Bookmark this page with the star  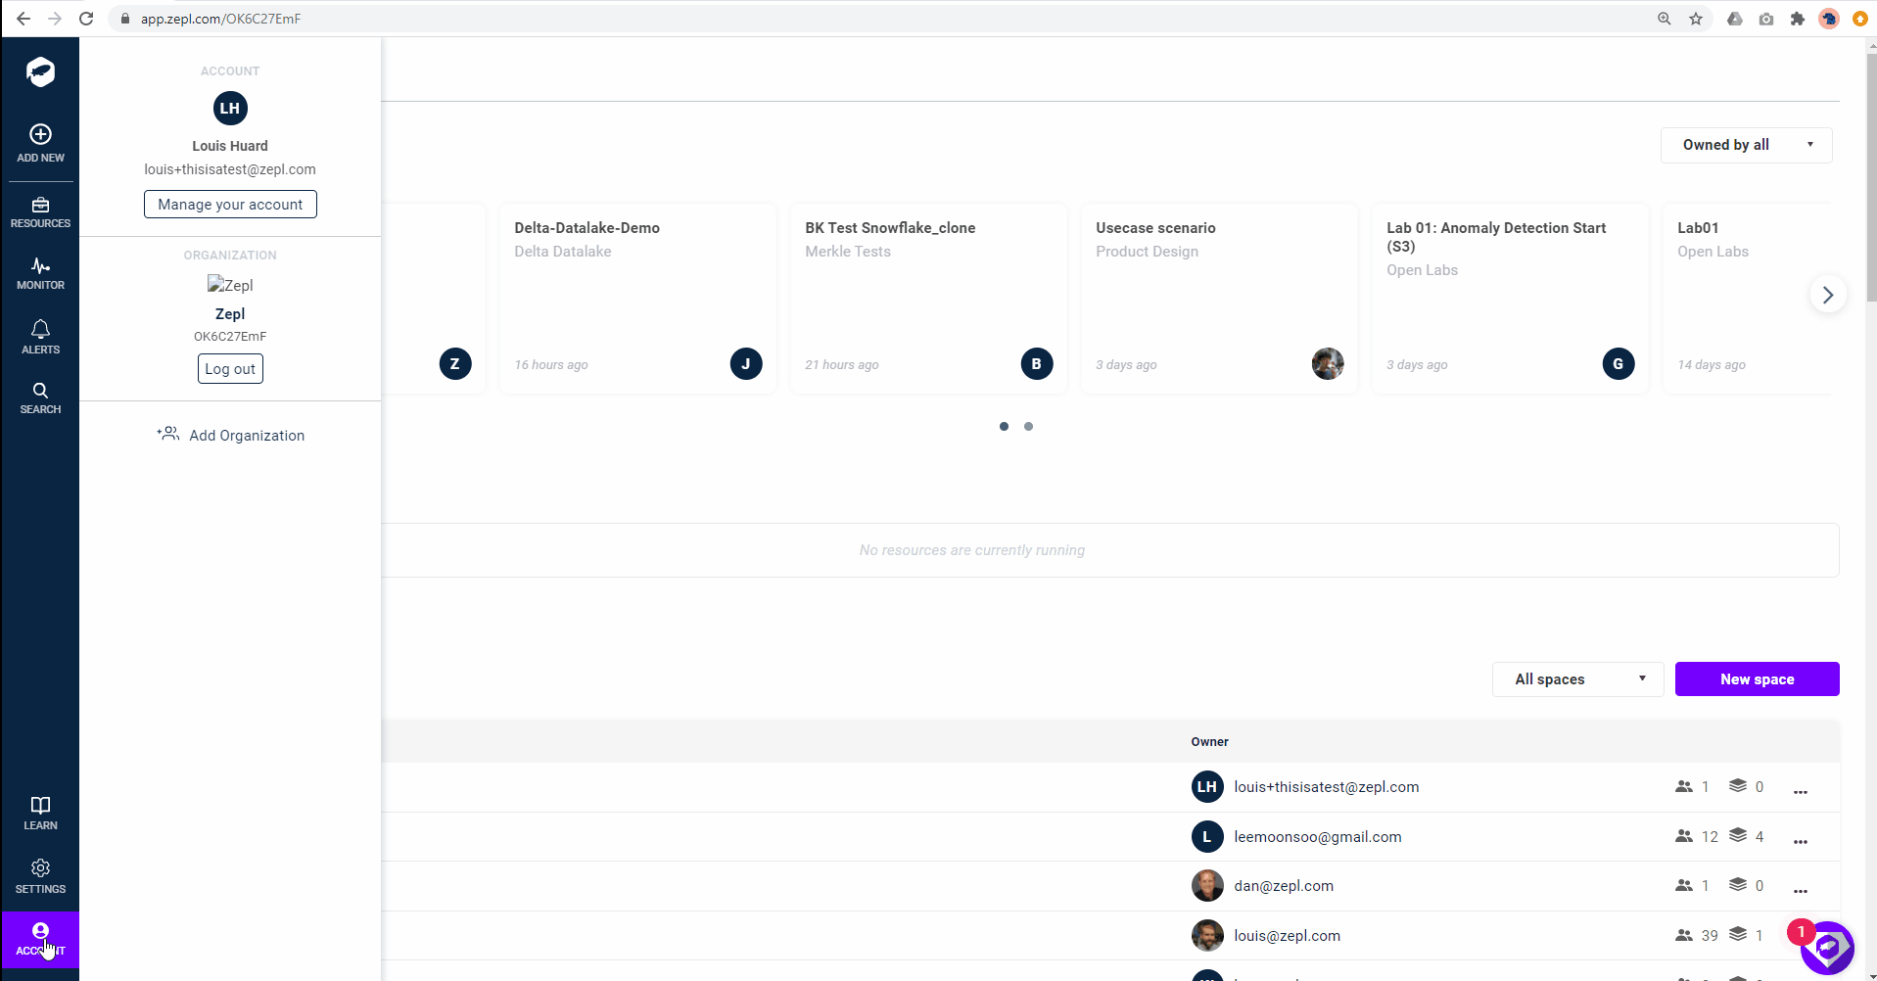(x=1696, y=19)
